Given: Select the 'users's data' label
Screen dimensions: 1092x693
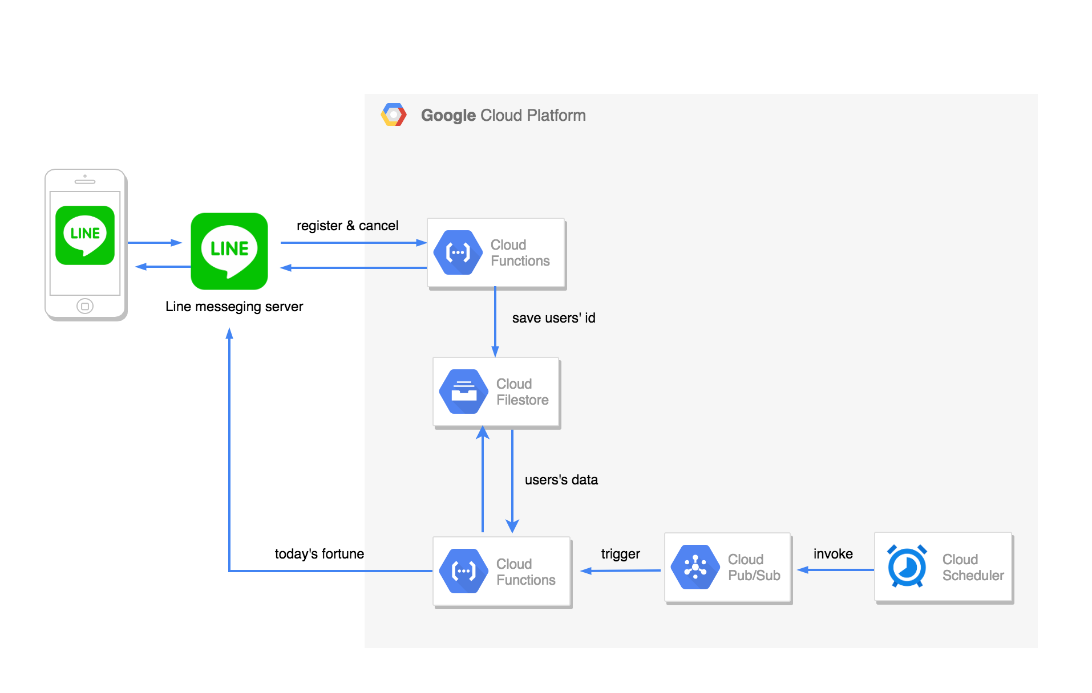Looking at the screenshot, I should click(x=561, y=480).
